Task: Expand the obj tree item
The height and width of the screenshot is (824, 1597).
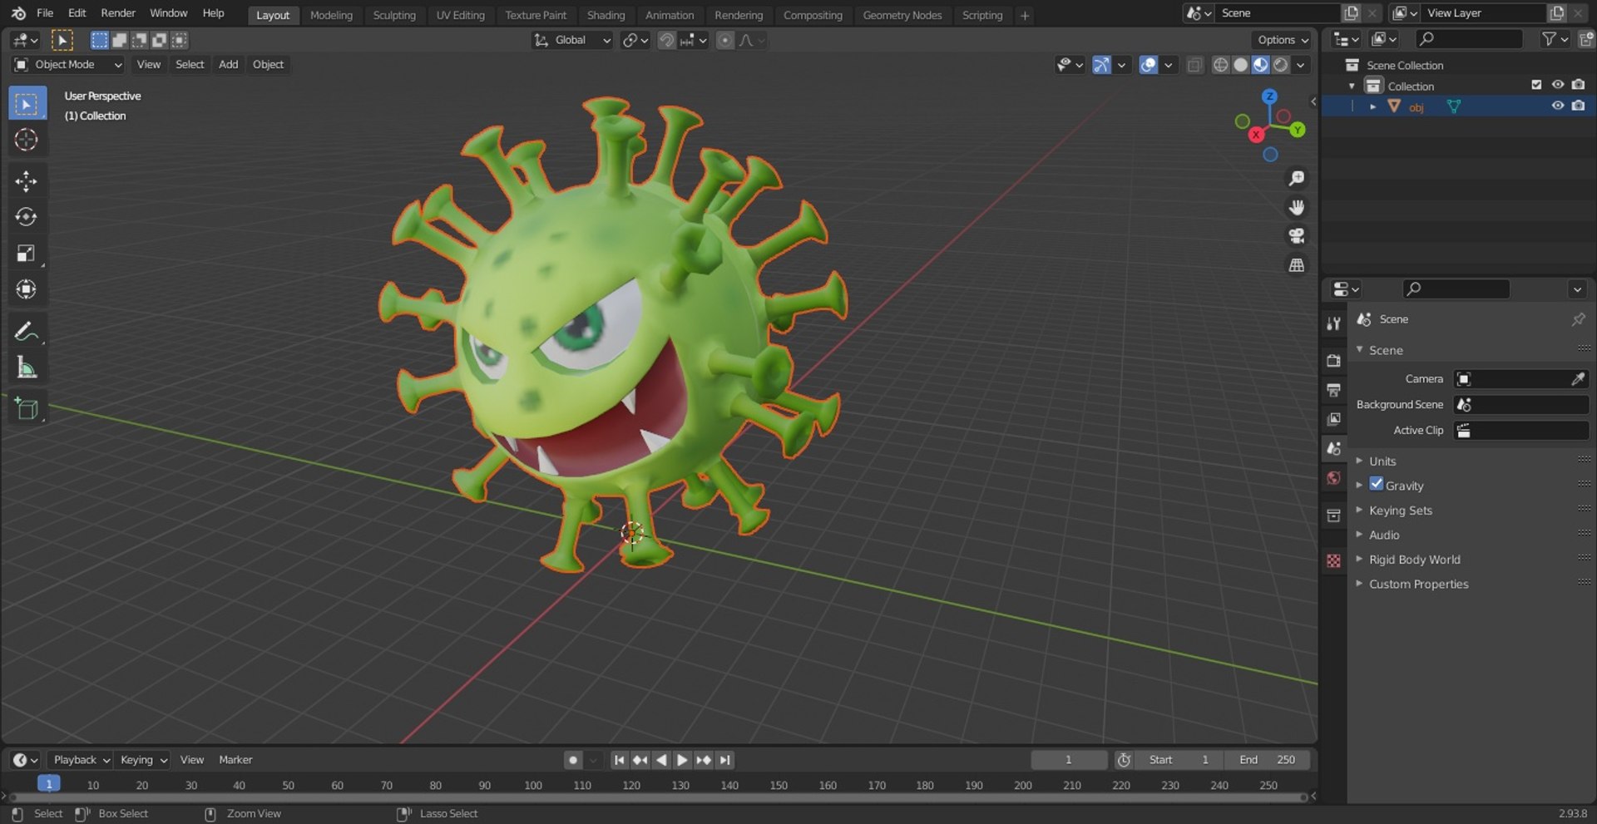Action: tap(1372, 106)
